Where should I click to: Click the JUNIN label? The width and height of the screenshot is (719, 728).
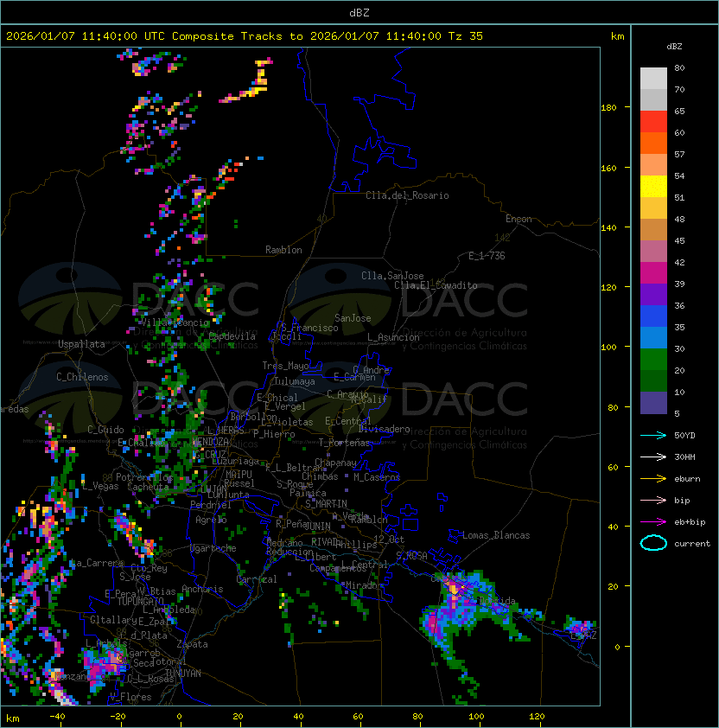[317, 526]
